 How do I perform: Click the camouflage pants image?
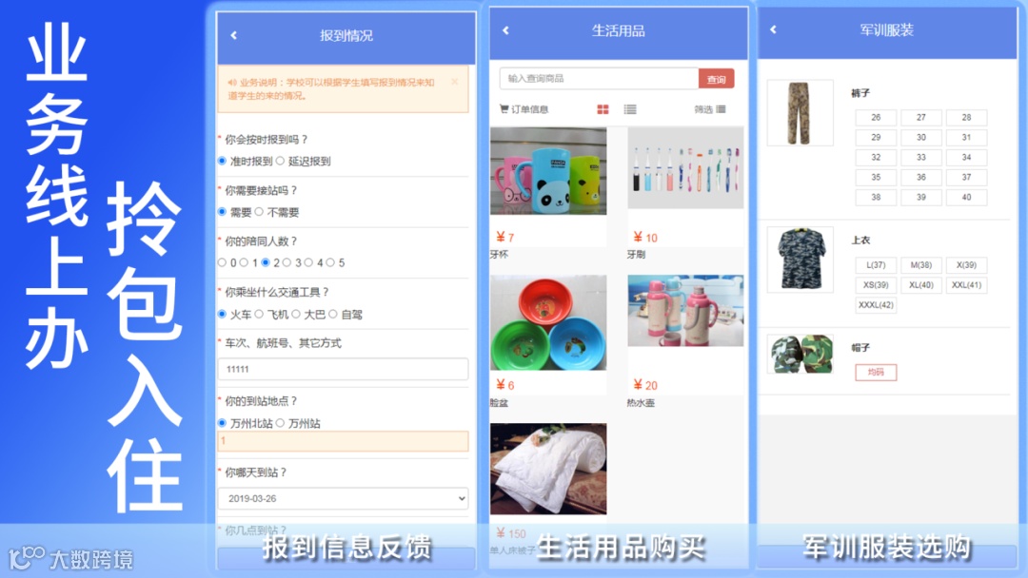pos(800,112)
